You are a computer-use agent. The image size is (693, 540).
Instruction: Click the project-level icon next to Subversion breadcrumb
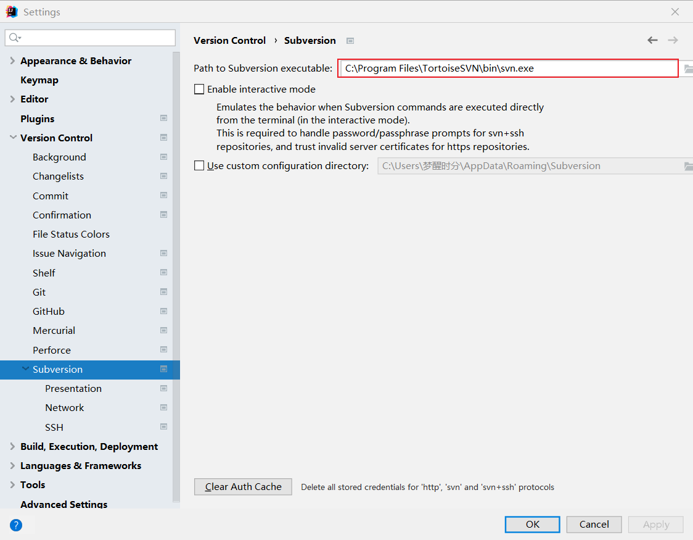pyautogui.click(x=350, y=41)
